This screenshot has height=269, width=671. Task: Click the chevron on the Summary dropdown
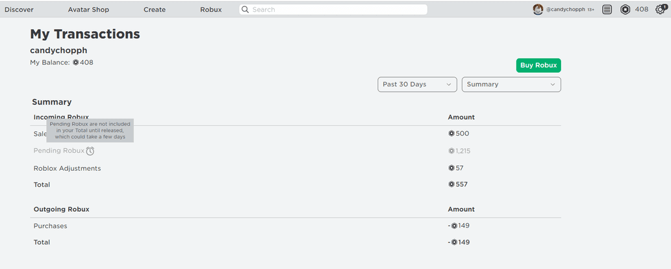(553, 84)
